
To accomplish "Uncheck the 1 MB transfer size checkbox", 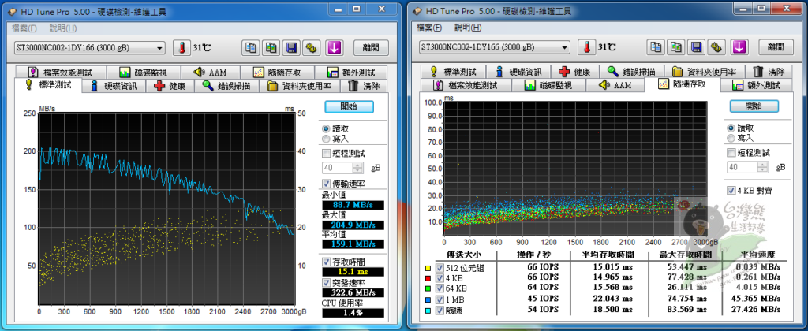I will 439,298.
